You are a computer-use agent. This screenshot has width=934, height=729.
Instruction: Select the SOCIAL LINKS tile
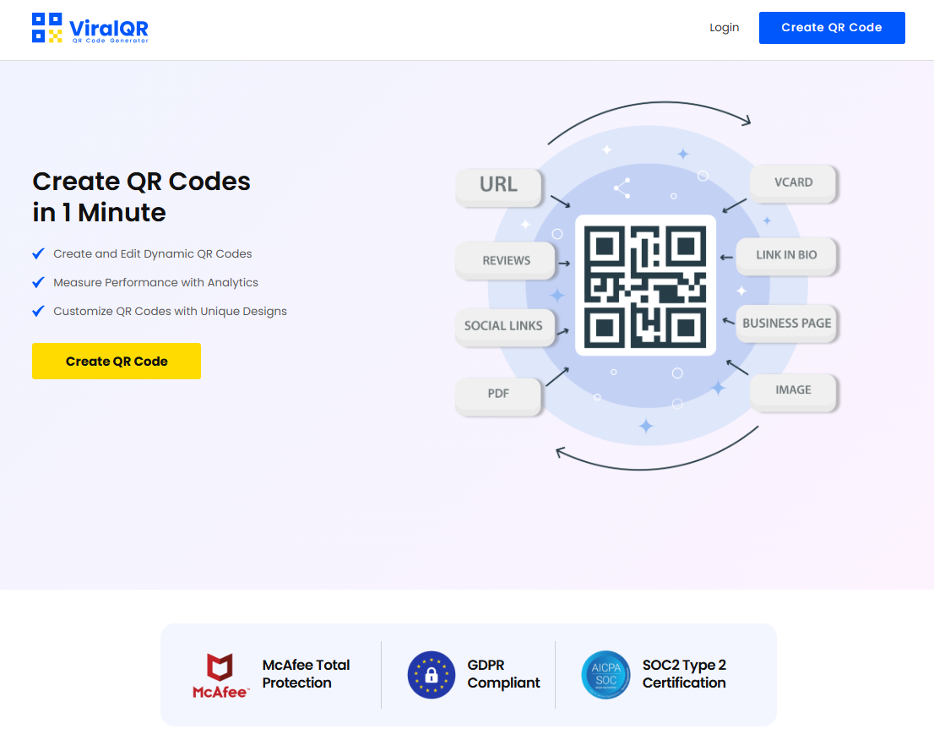pyautogui.click(x=504, y=326)
